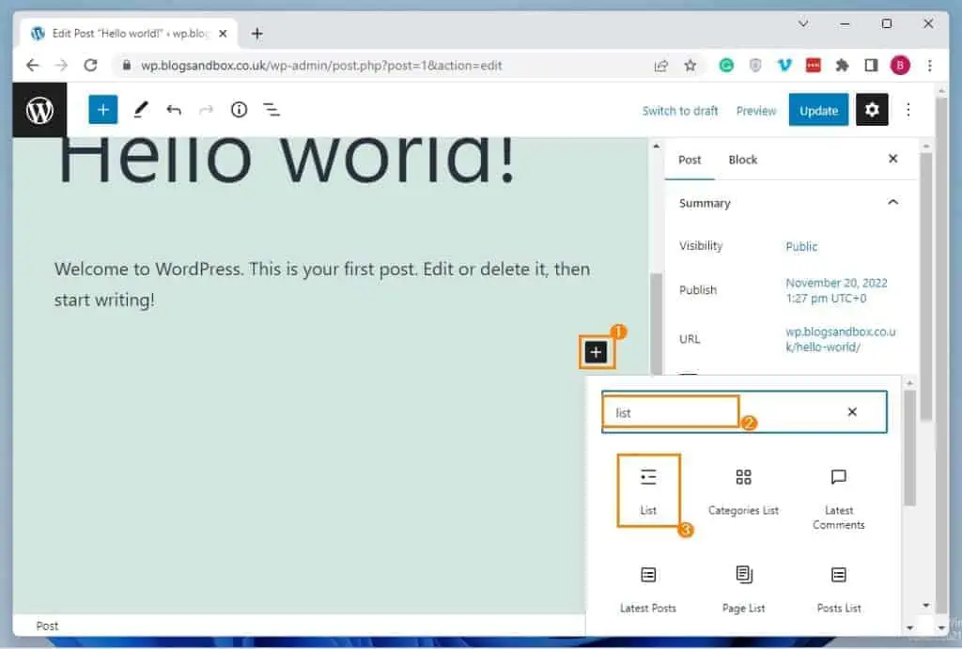Click the Undo arrow in toolbar

point(174,110)
